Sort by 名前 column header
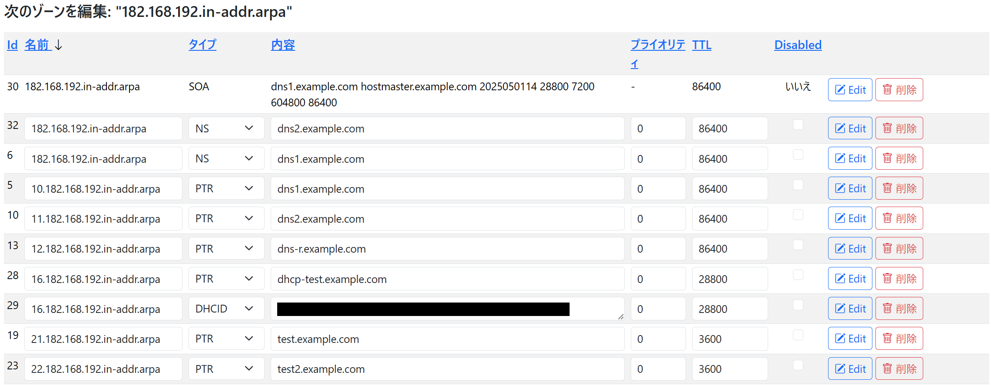The height and width of the screenshot is (385, 991). tap(38, 45)
